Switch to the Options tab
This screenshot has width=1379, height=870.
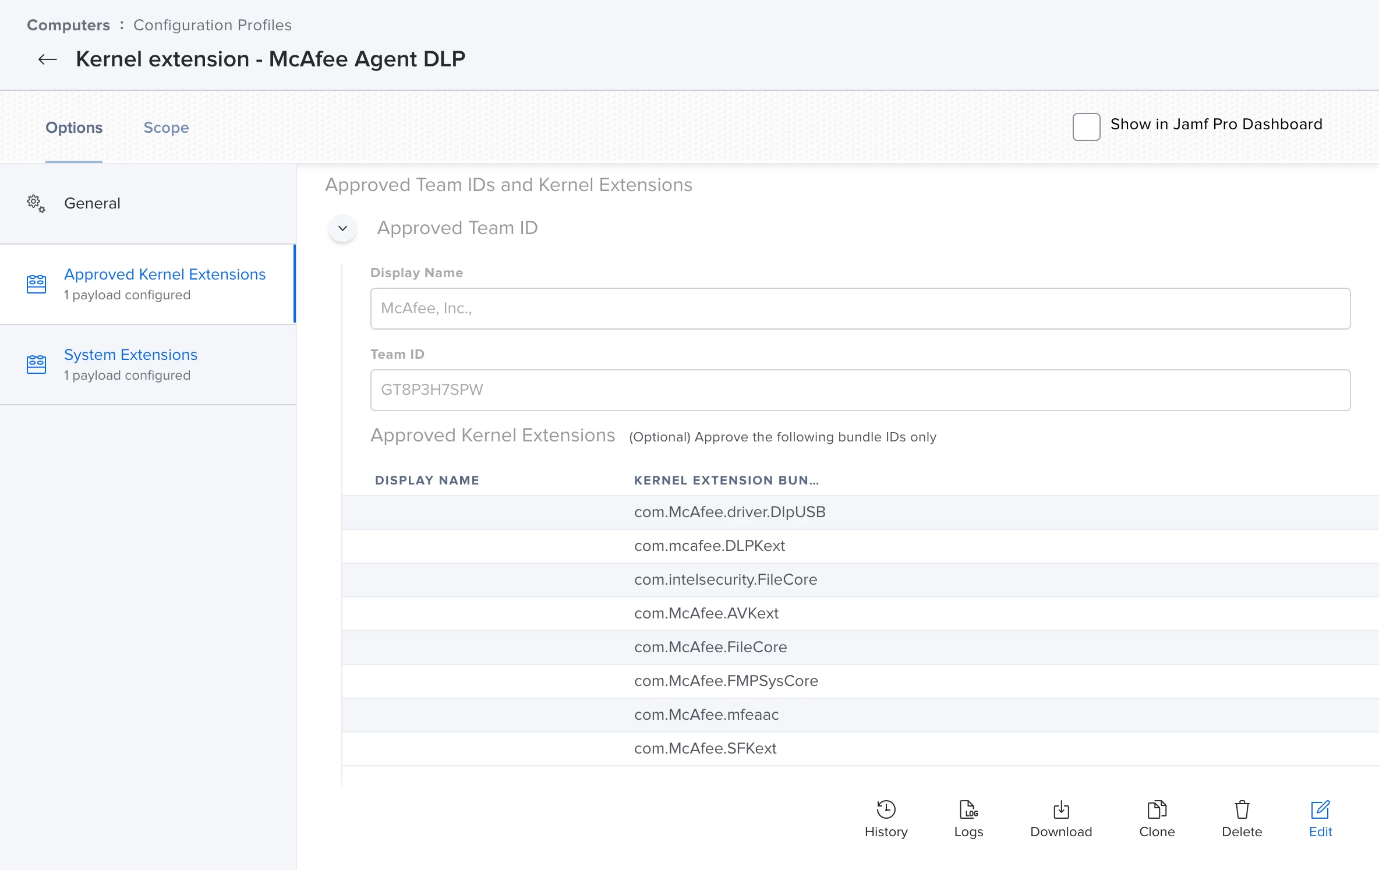coord(74,128)
